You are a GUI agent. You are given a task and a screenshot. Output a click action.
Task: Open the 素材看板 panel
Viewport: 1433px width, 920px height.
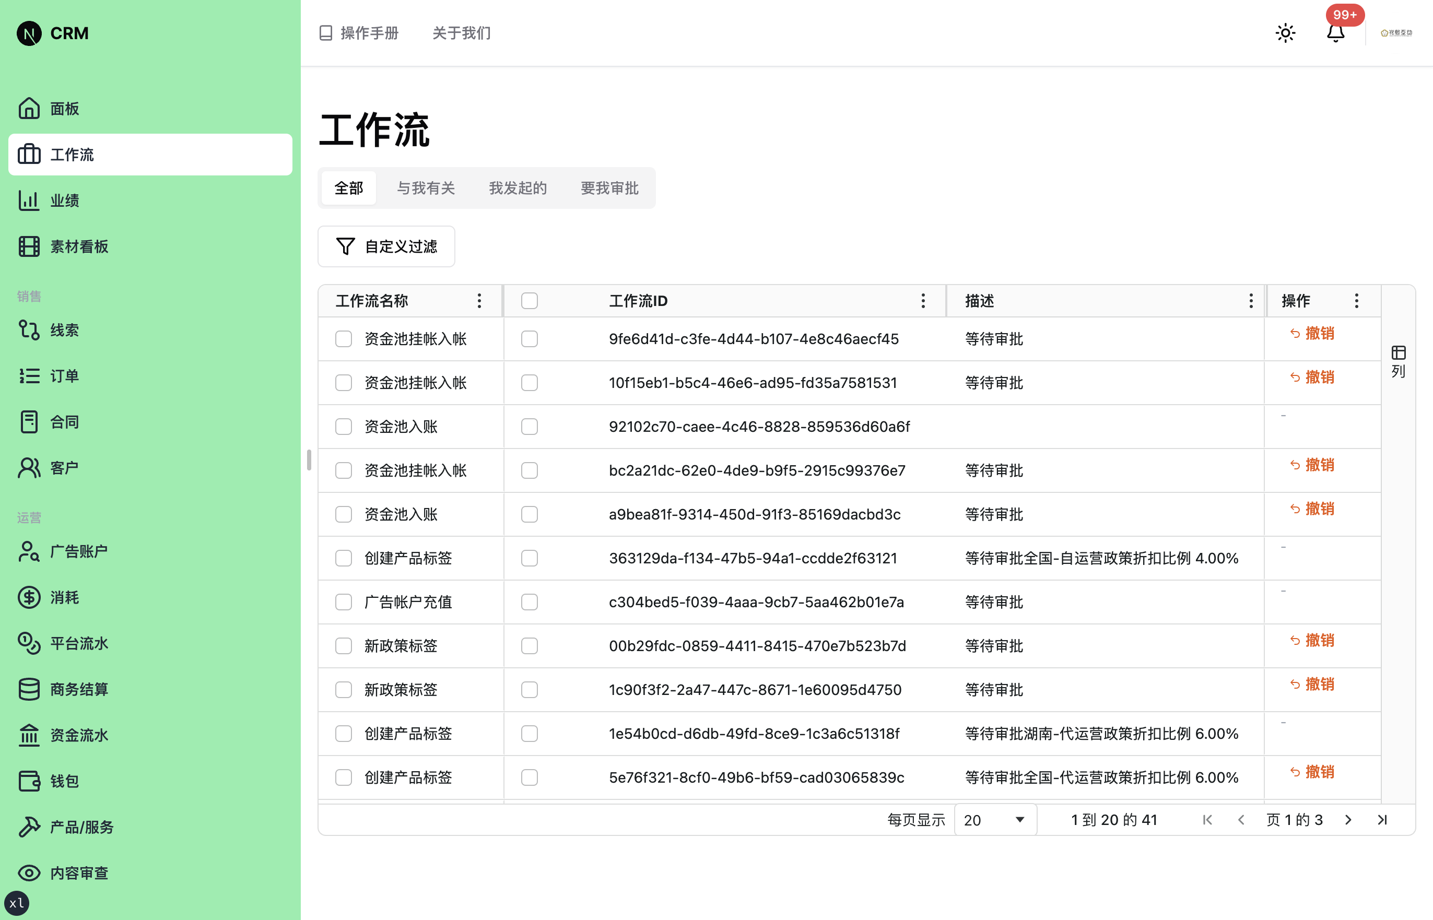(x=79, y=246)
